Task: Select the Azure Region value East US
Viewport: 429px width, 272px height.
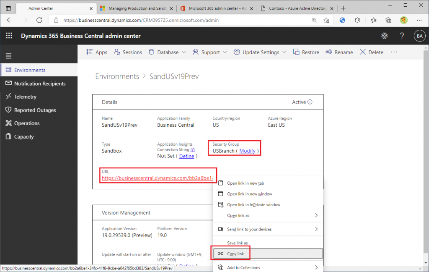Action: click(x=277, y=125)
